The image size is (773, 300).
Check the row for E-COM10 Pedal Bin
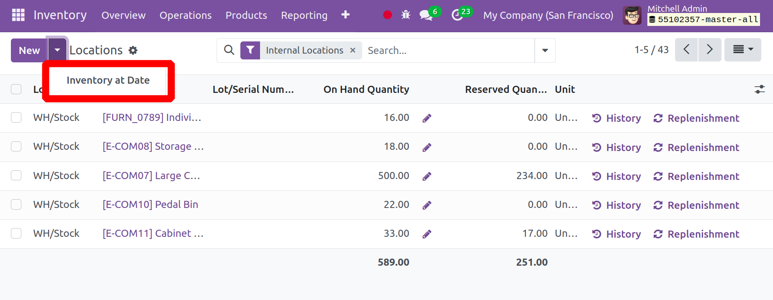(16, 205)
